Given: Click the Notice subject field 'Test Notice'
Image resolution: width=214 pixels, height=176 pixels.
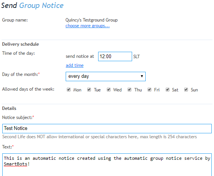Looking at the screenshot, I should 107,128.
